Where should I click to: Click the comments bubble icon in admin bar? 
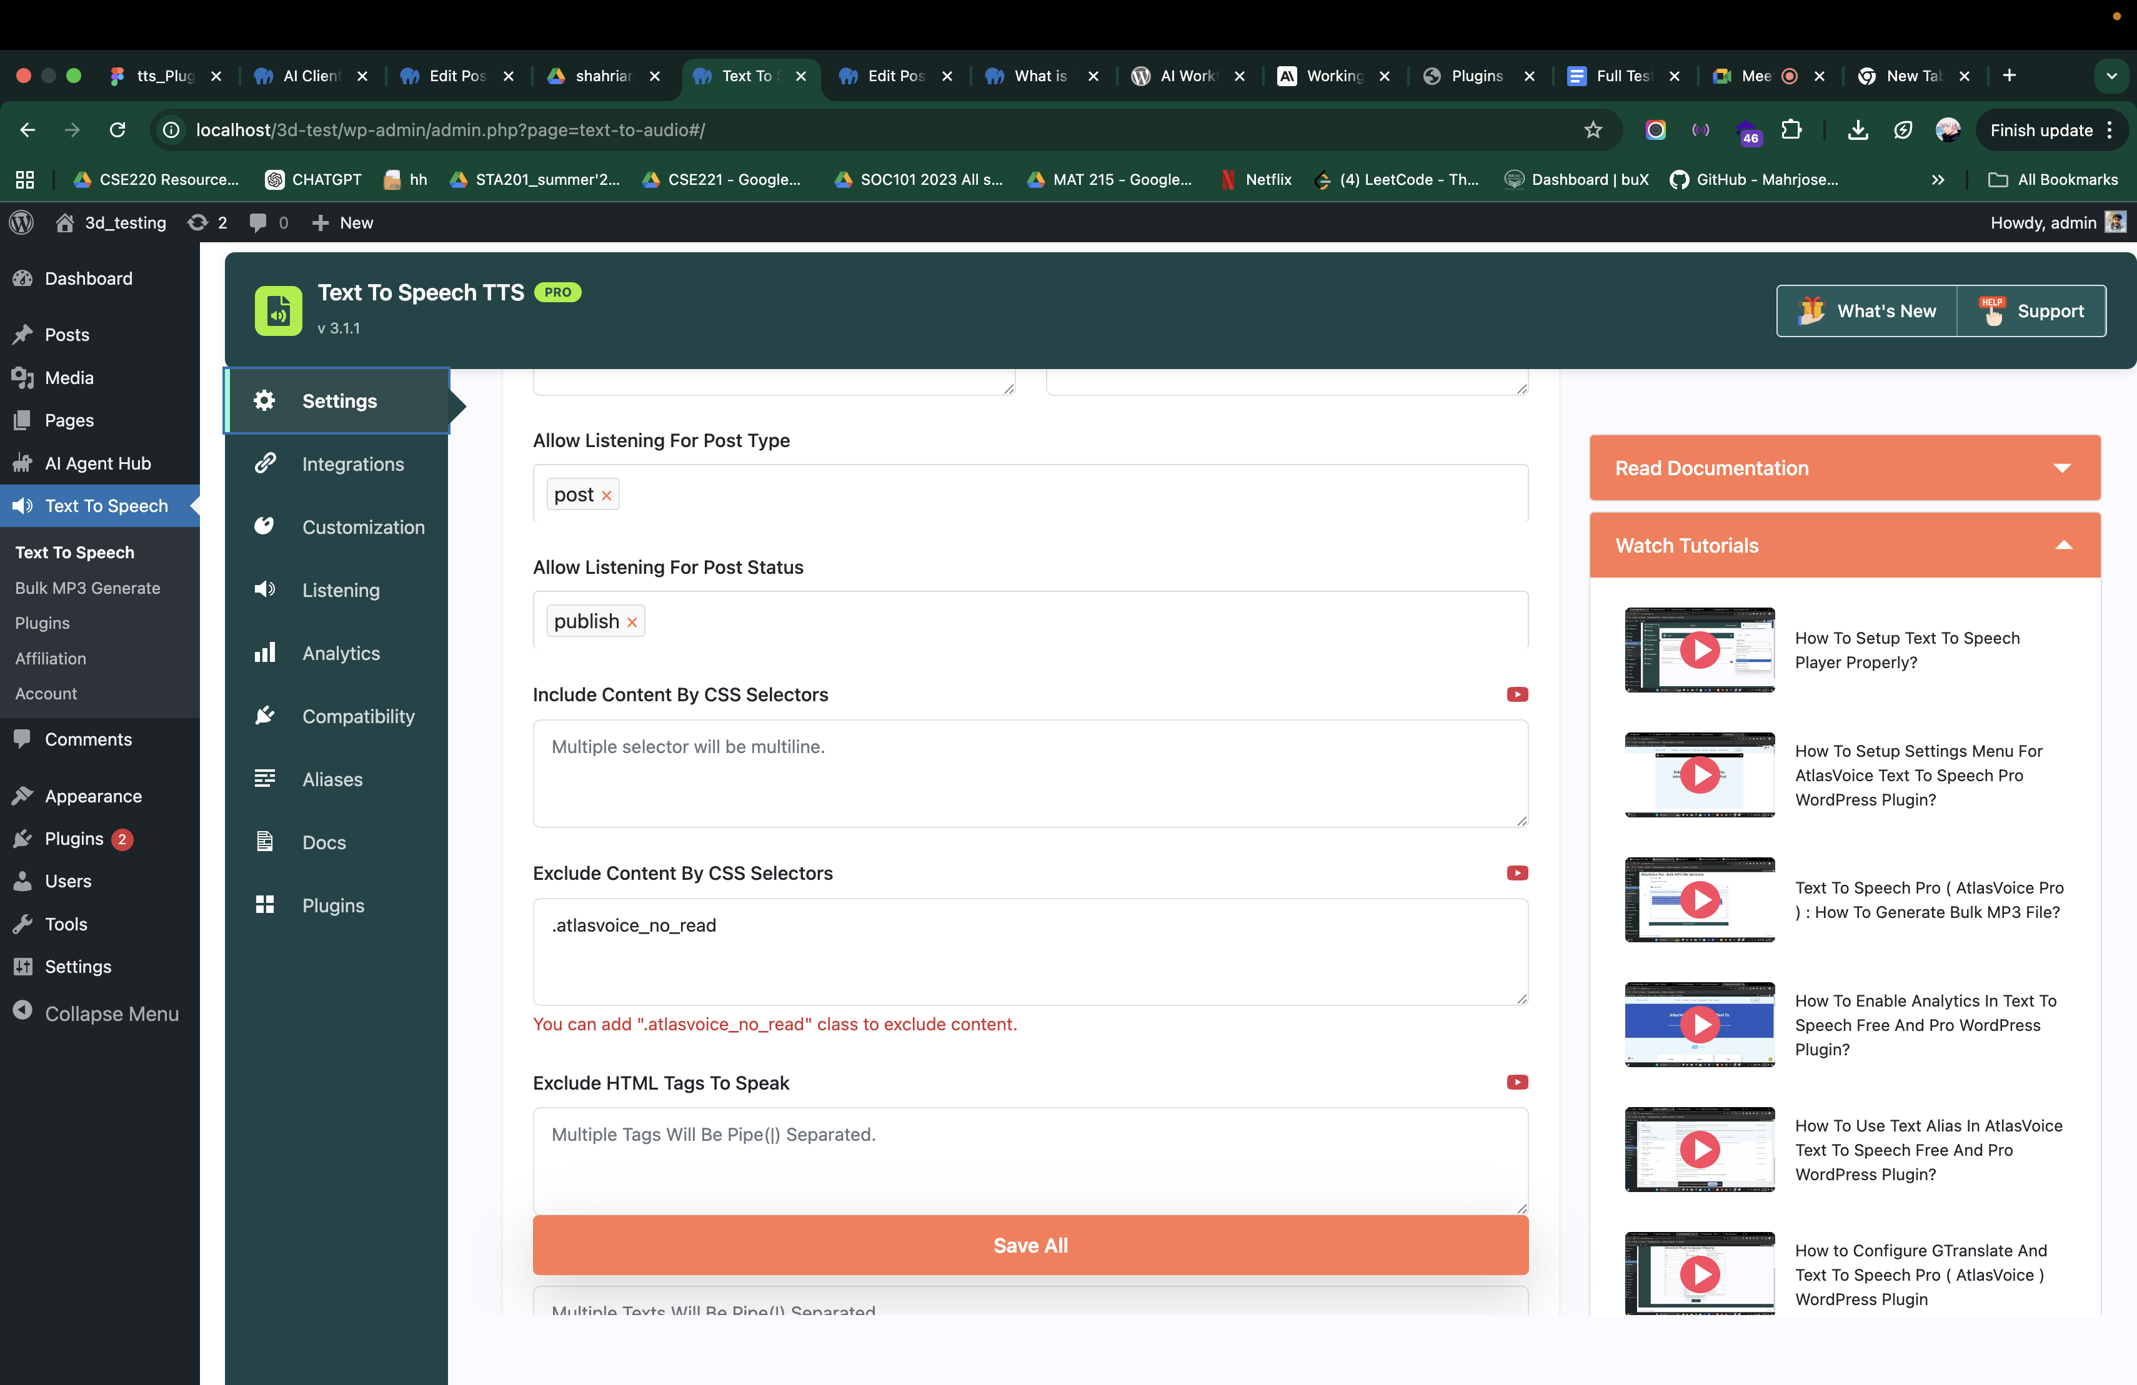[259, 222]
